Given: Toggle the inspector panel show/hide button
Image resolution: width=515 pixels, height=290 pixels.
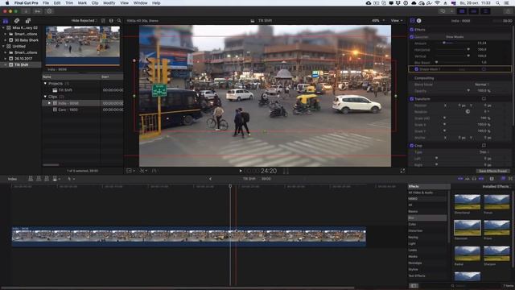Looking at the screenshot, I should coord(485,11).
